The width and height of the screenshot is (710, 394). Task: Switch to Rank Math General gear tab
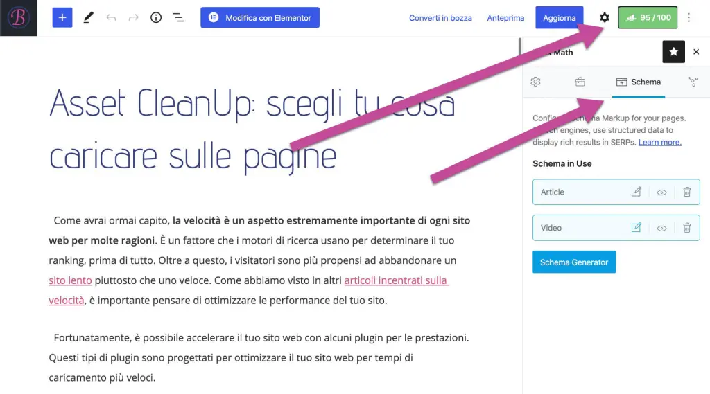536,82
